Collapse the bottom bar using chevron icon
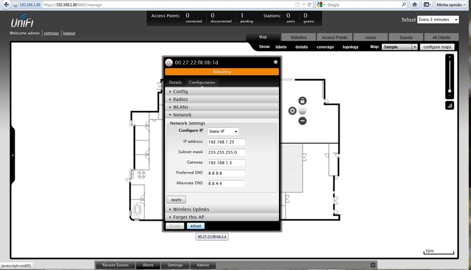The height and width of the screenshot is (270, 471). (x=373, y=265)
